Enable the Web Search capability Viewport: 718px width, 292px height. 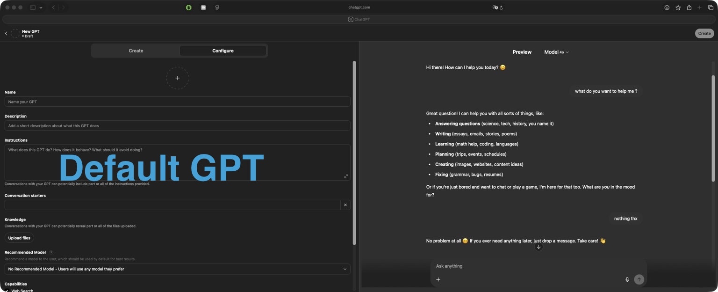click(8, 290)
